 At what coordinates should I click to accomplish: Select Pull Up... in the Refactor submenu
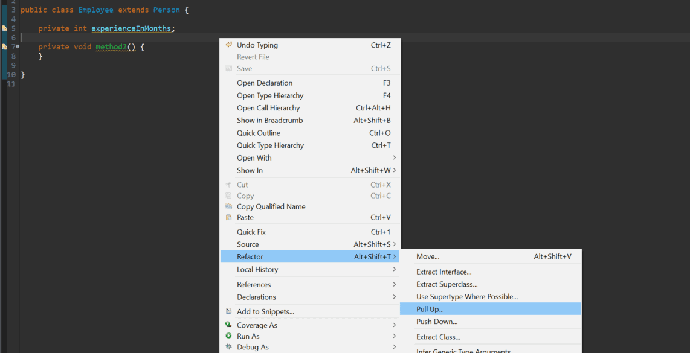click(490, 309)
